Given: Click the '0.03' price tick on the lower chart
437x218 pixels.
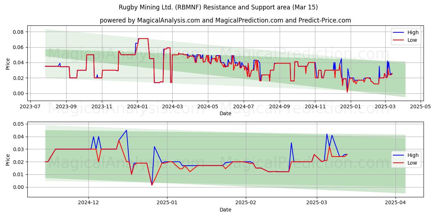Looking at the screenshot, I should click(19, 149).
